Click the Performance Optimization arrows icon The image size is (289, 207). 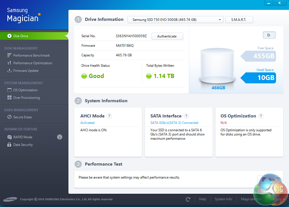point(9,63)
